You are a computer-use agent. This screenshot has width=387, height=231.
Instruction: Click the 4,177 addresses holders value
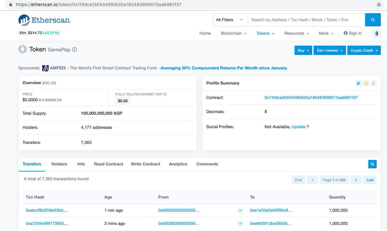coord(96,127)
